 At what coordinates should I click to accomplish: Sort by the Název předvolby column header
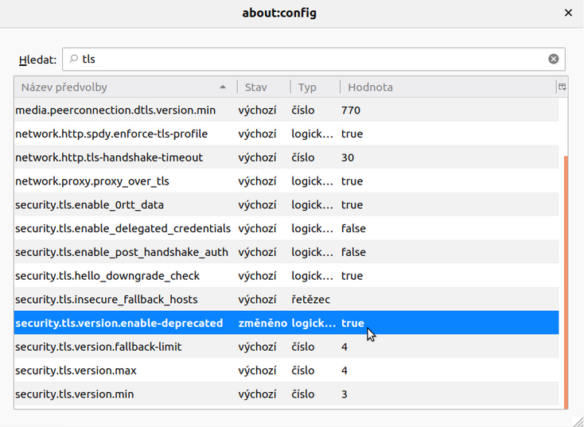point(119,87)
